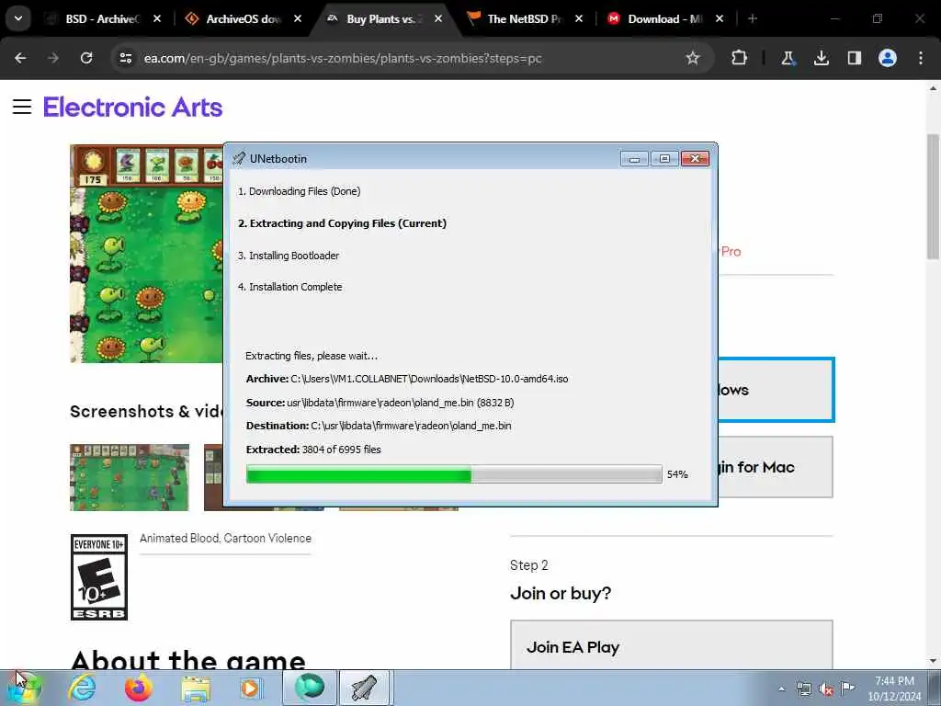This screenshot has width=941, height=706.
Task: Open Windows Media Player from taskbar
Action: (x=250, y=688)
